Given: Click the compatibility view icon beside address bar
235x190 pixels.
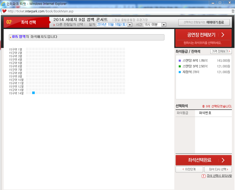Looking at the screenshot, I should [233, 11].
